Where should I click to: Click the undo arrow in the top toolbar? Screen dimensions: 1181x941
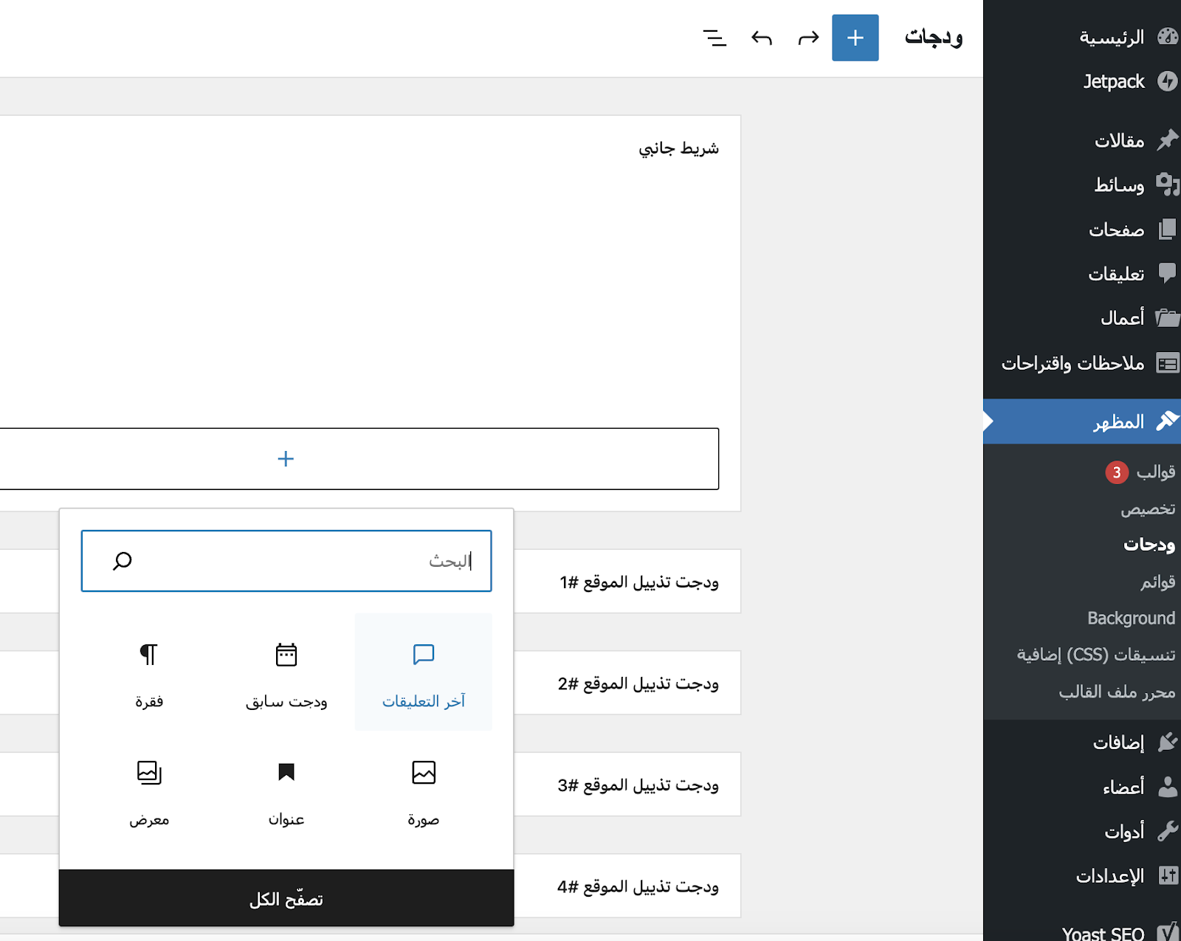(762, 38)
